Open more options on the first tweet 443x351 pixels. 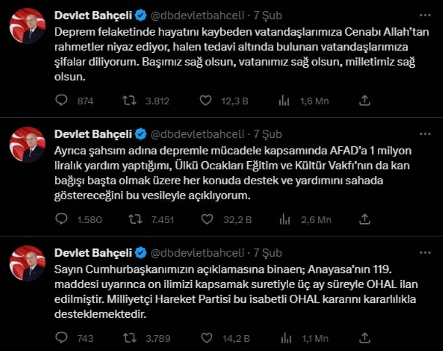coord(426,16)
